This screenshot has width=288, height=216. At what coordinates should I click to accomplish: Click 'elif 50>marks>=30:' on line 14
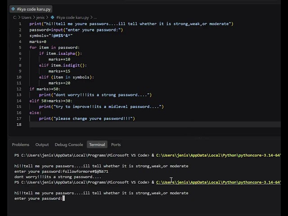coord(51,101)
